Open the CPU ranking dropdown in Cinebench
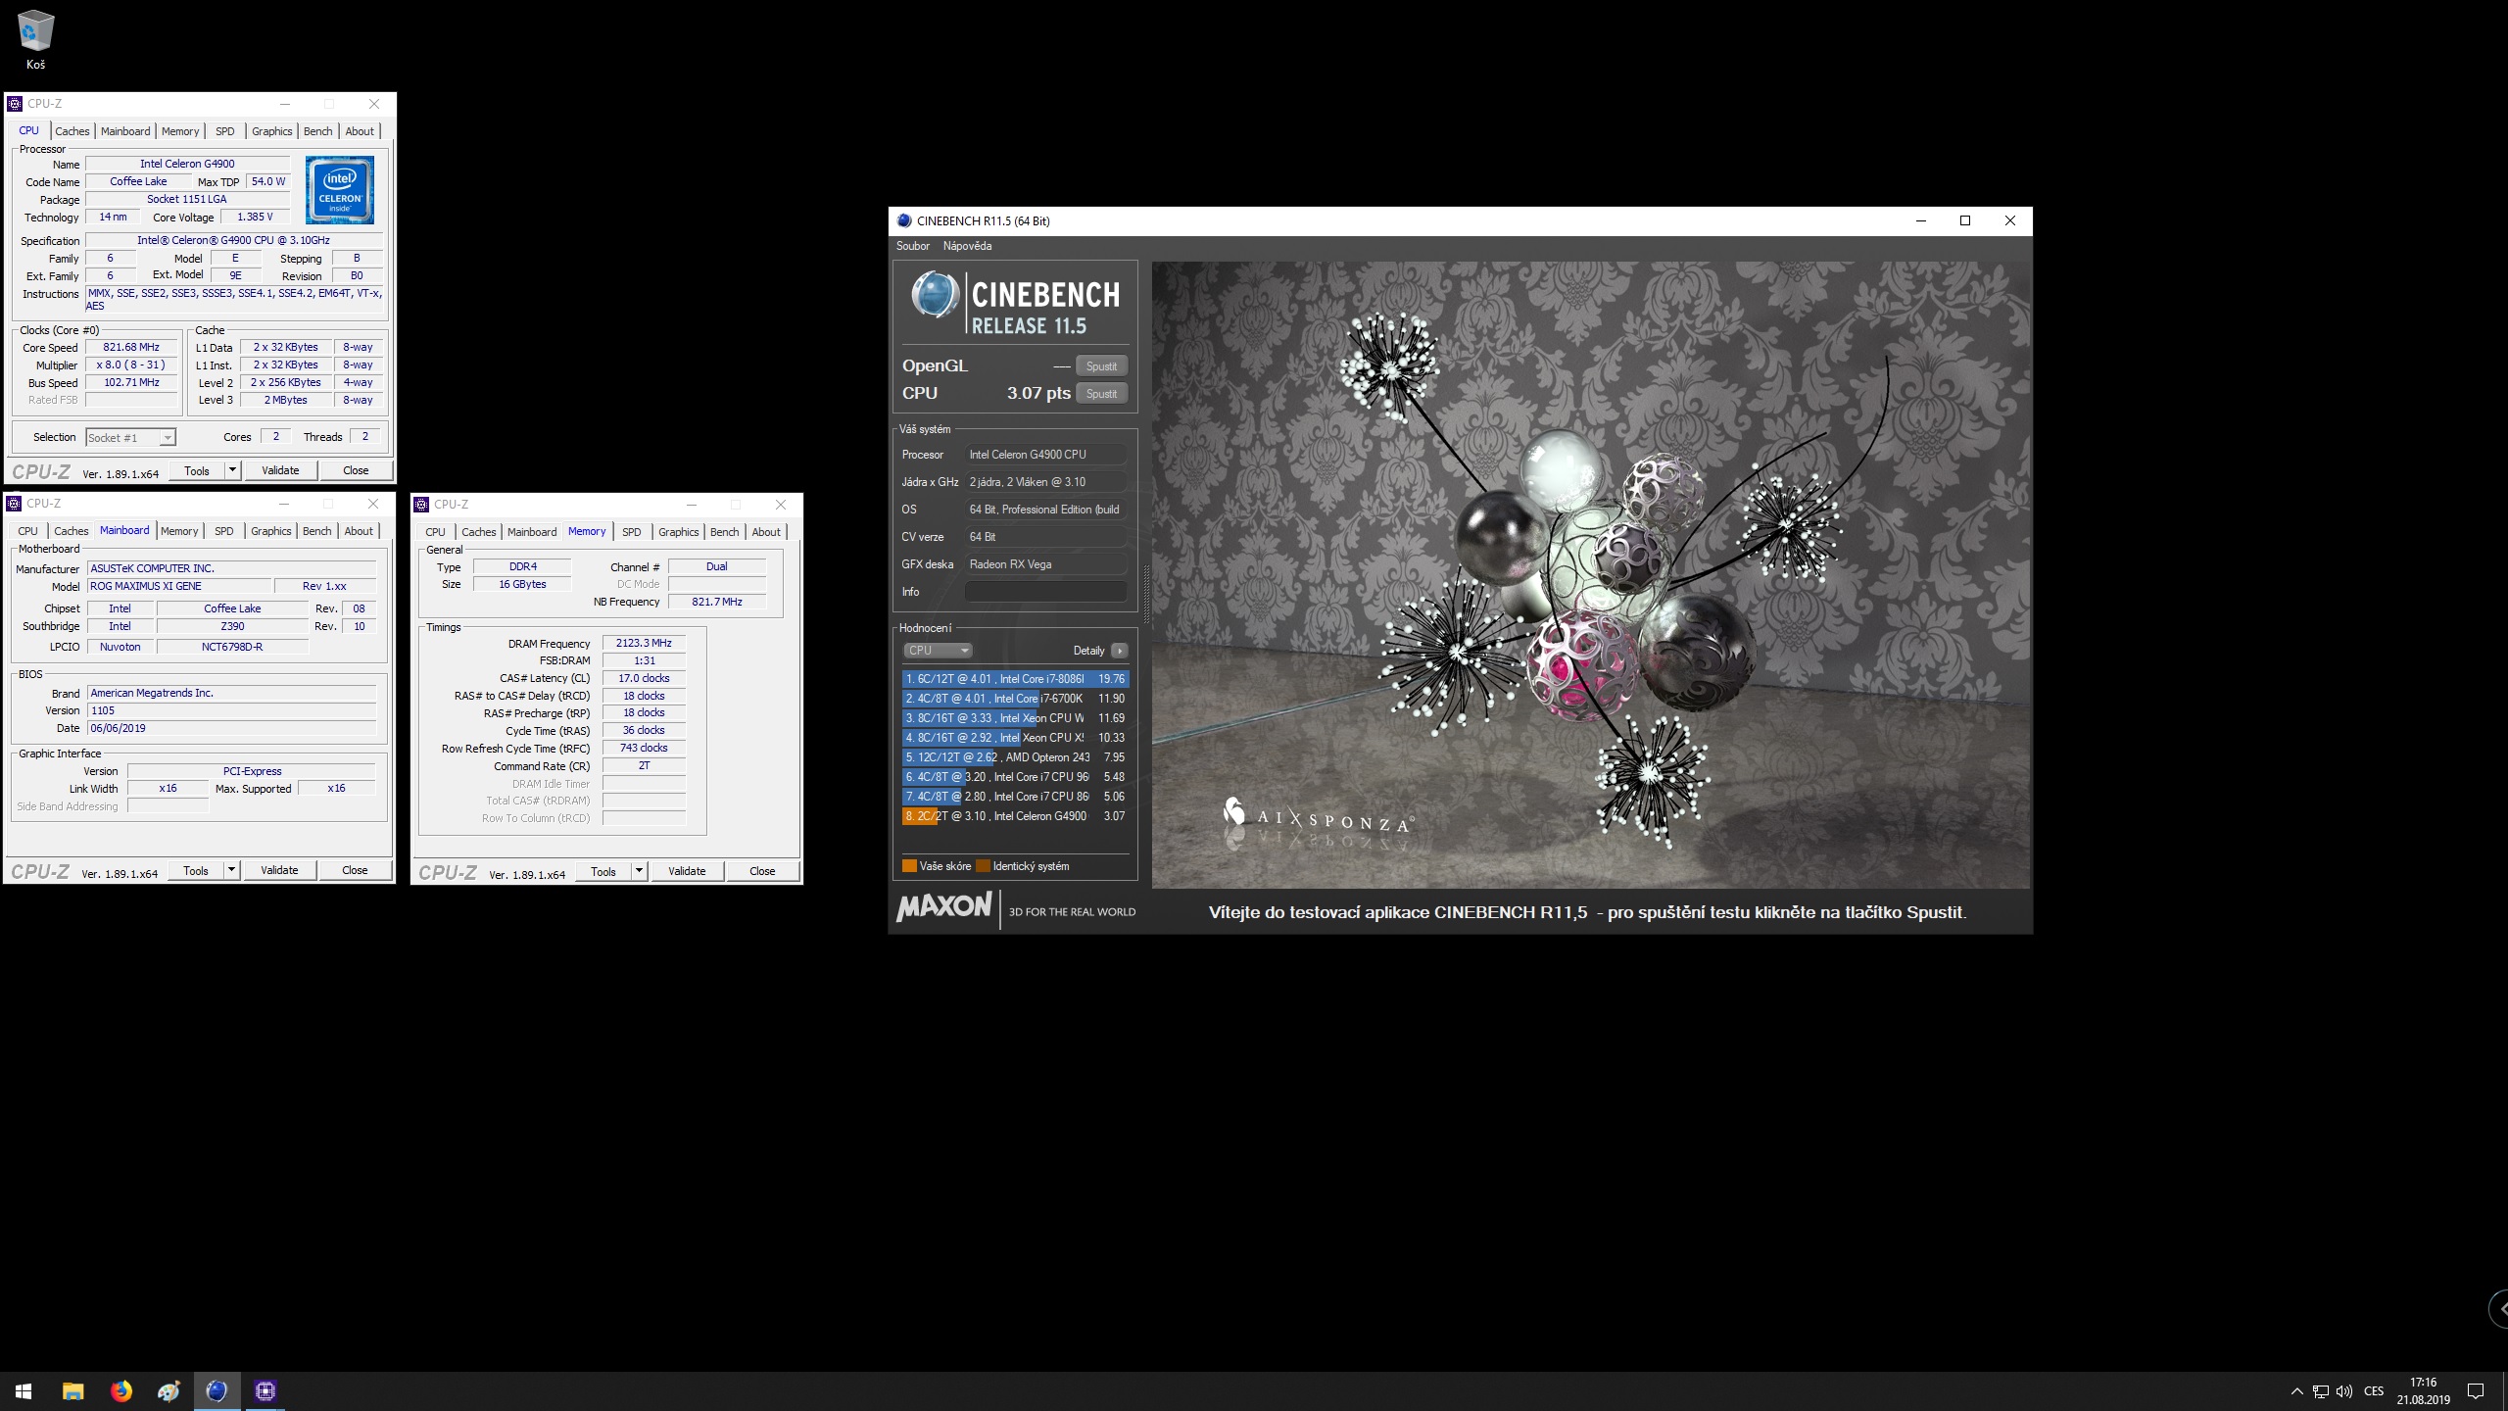 pyautogui.click(x=938, y=651)
